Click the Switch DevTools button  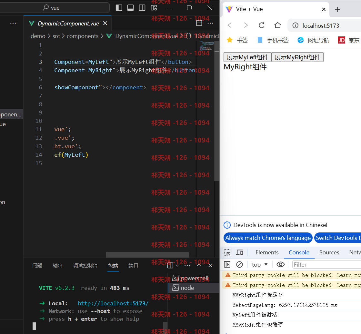point(337,238)
